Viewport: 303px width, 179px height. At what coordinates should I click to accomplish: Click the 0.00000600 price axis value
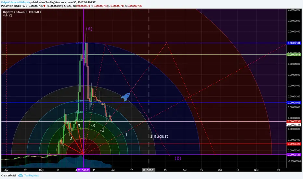point(294,129)
